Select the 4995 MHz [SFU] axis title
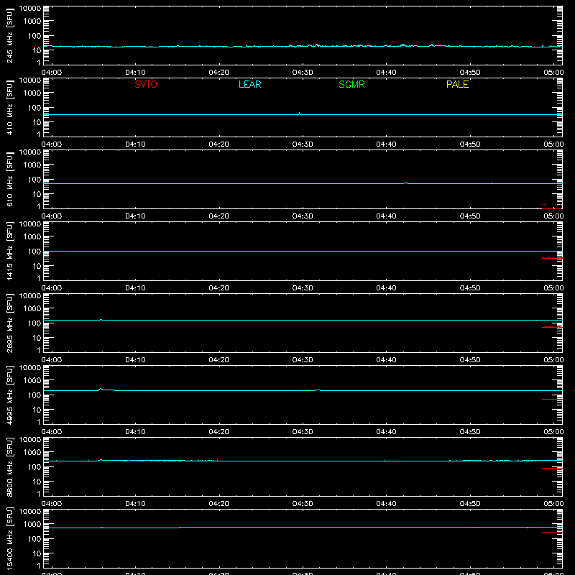575x575 pixels. 9,395
